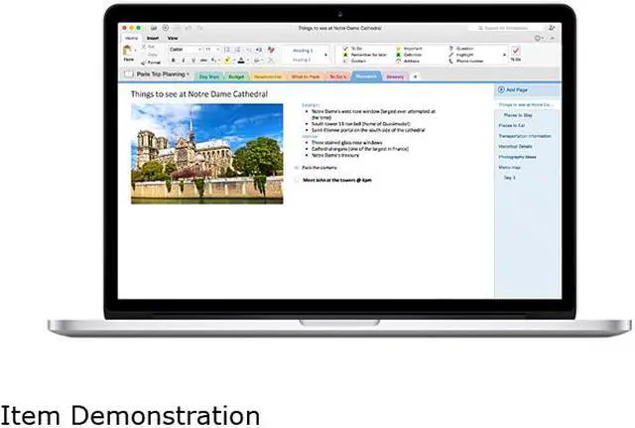Toggle bold formatting
Image resolution: width=635 pixels, height=428 pixels.
pyautogui.click(x=174, y=61)
